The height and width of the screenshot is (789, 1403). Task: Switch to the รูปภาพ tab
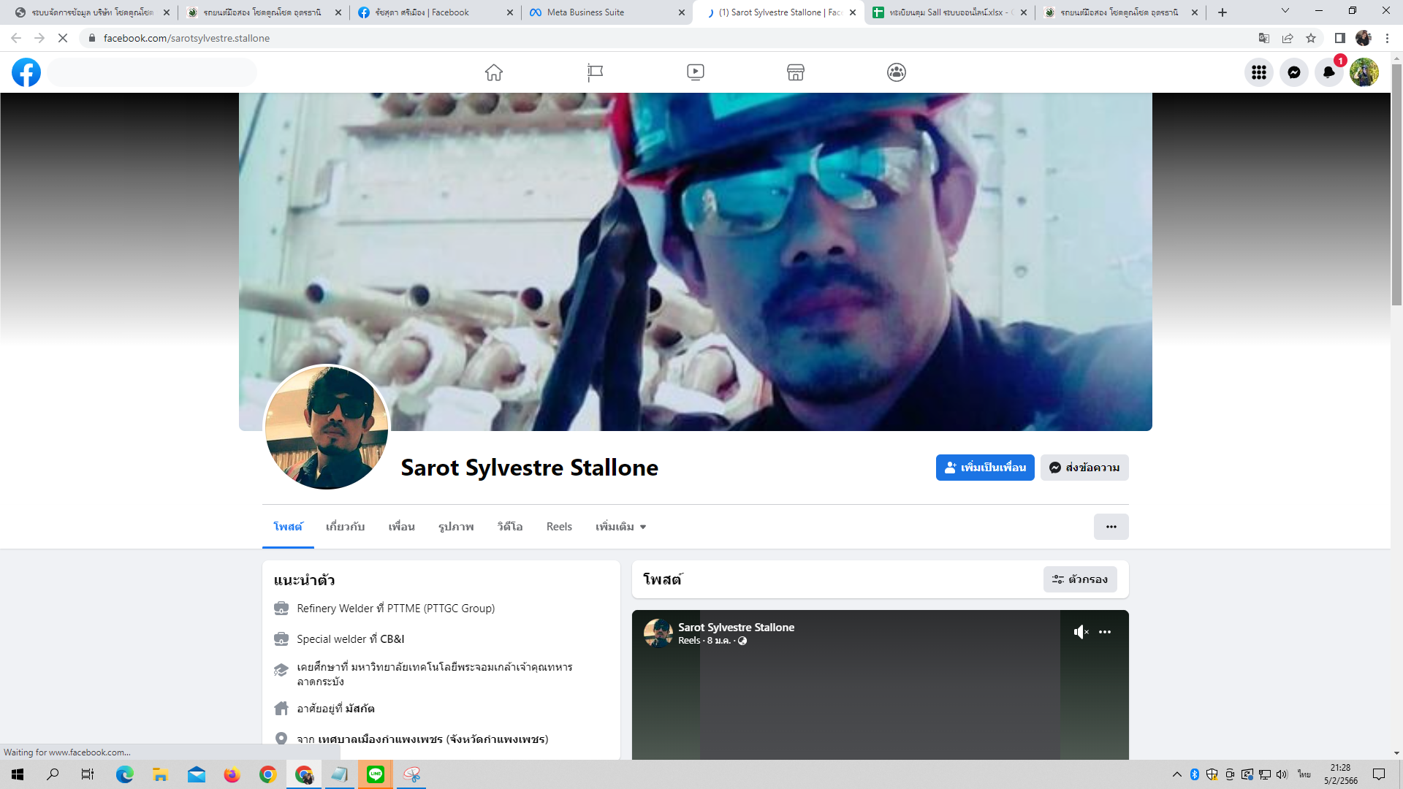(456, 527)
